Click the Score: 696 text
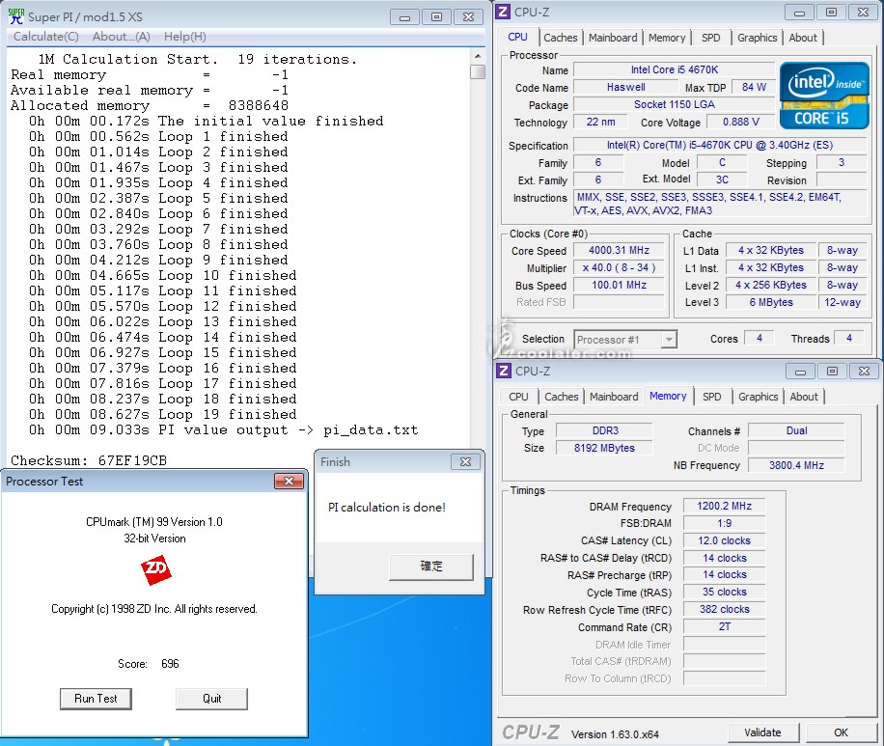 point(149,664)
